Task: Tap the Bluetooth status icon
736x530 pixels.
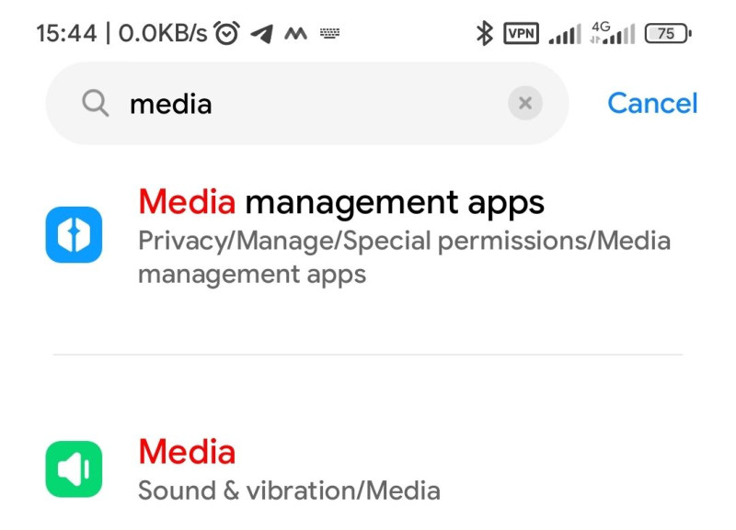Action: 485,33
